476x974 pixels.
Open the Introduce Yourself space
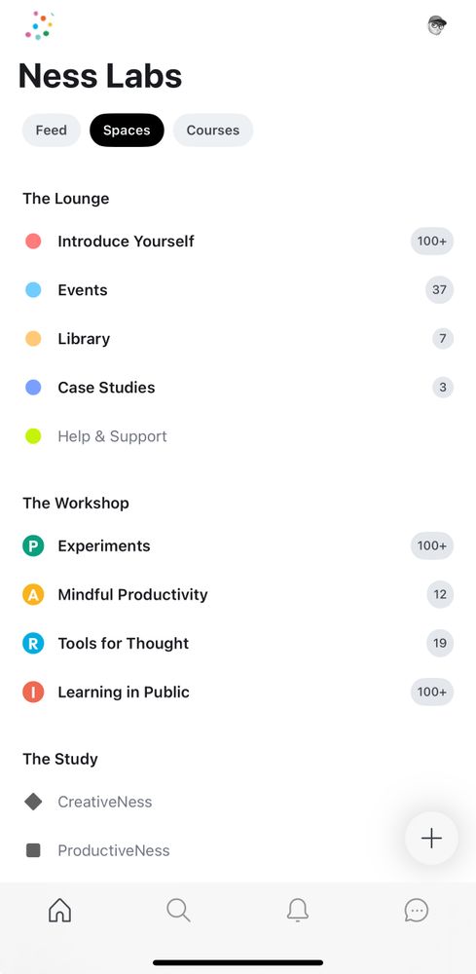coord(238,241)
